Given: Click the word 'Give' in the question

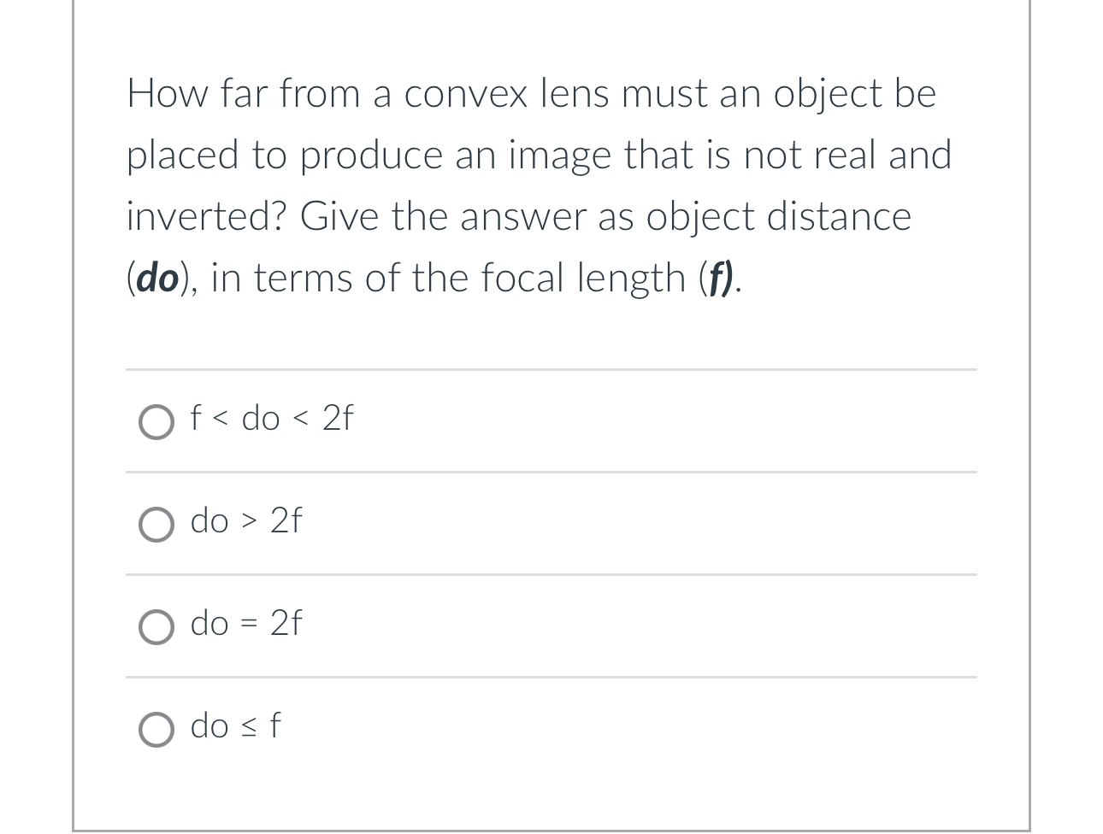Looking at the screenshot, I should [x=339, y=216].
